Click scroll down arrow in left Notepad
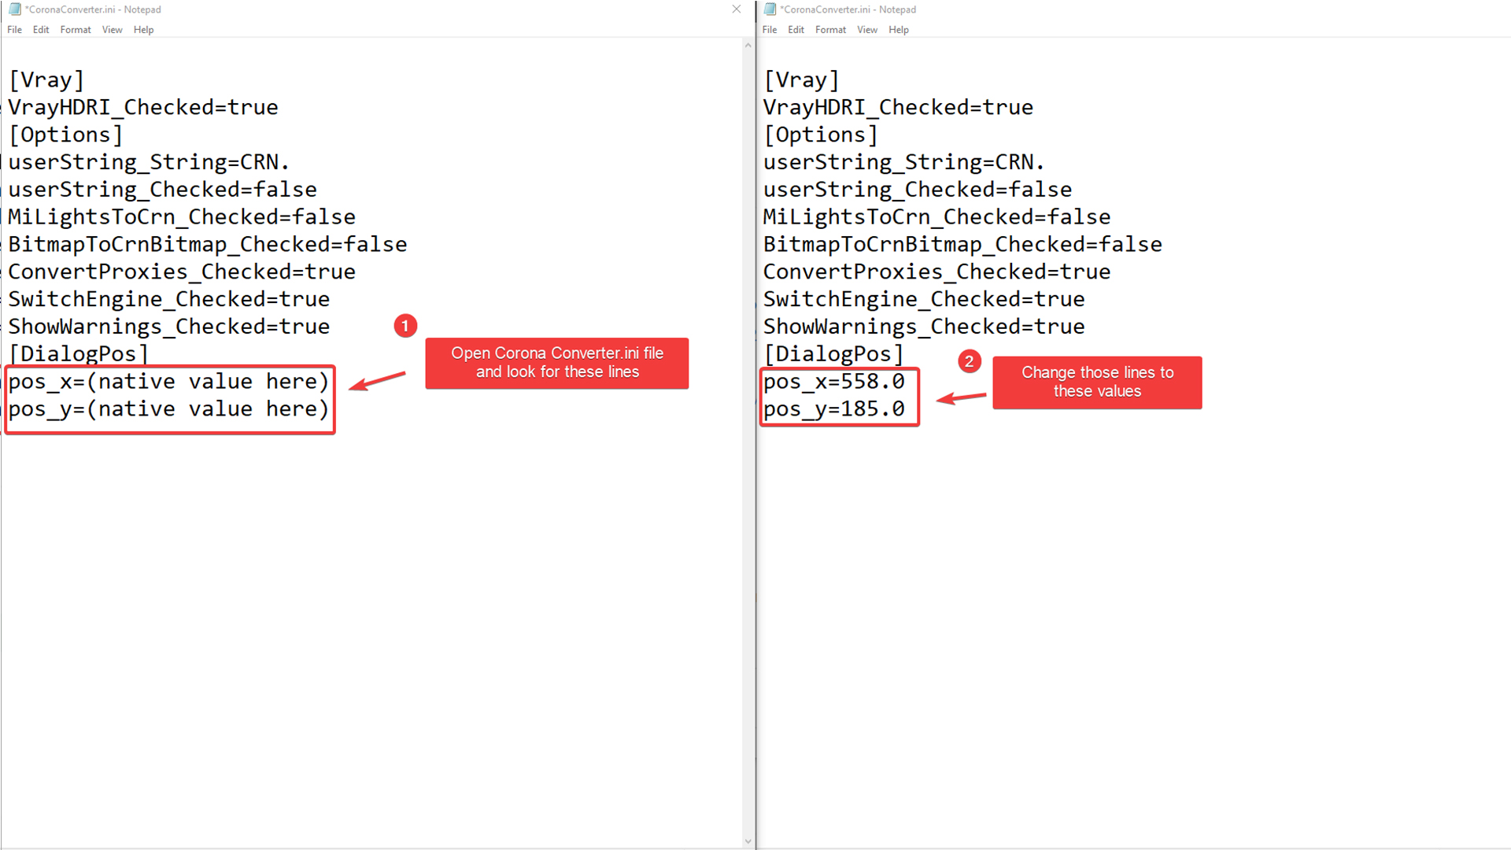1511x850 pixels. click(x=748, y=841)
